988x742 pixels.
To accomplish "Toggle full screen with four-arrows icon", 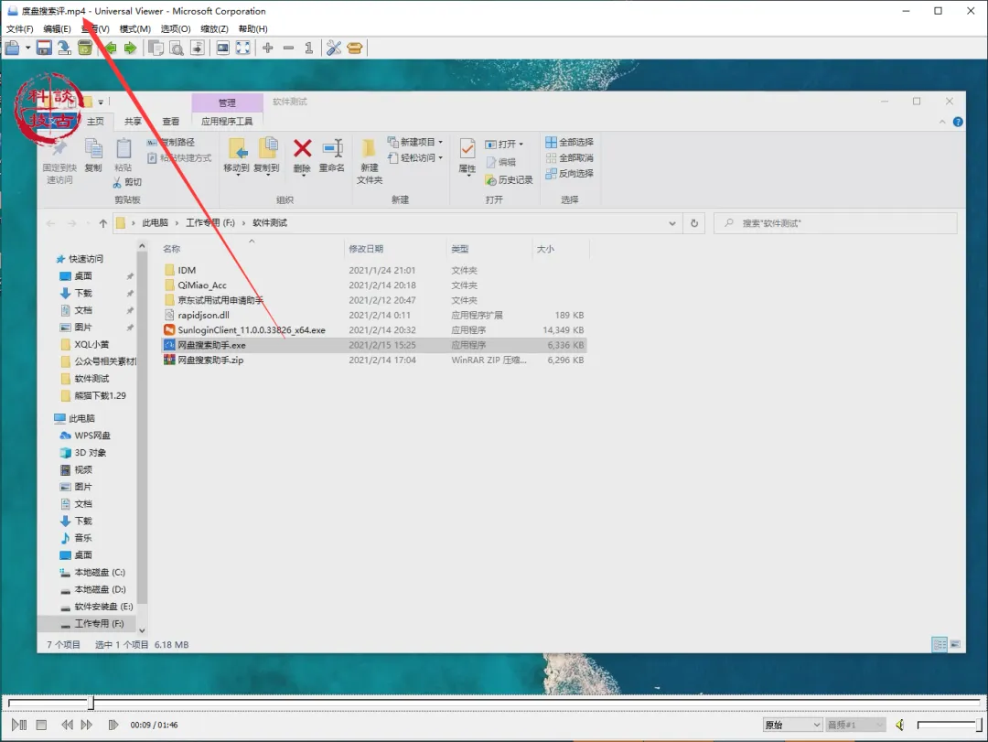I will (243, 48).
